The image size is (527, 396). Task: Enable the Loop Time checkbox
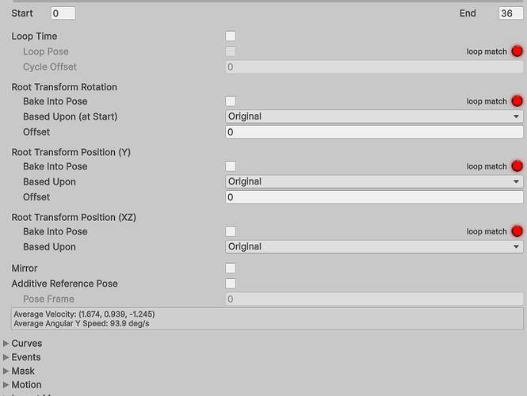231,36
